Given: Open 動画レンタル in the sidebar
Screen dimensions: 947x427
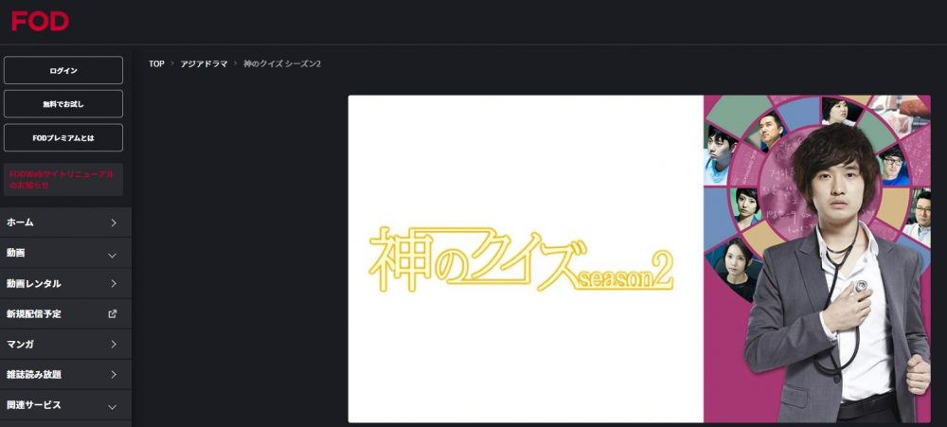Looking at the screenshot, I should click(x=65, y=283).
